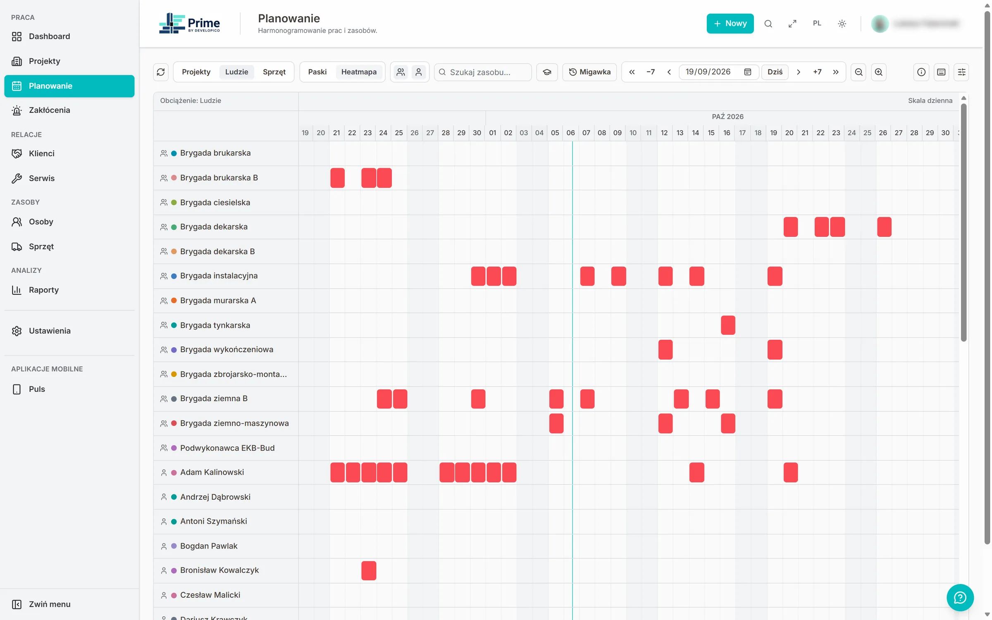The image size is (992, 620).
Task: Switch to Paski display mode
Action: coord(317,72)
